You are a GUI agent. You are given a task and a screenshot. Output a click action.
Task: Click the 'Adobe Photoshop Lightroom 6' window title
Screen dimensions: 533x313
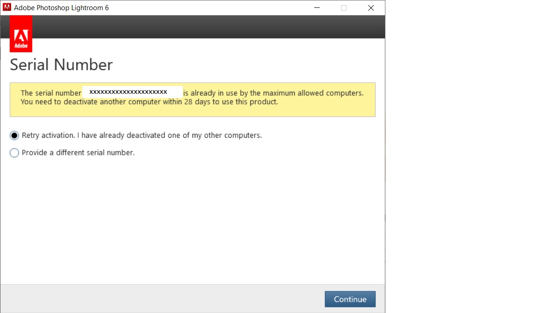point(61,8)
